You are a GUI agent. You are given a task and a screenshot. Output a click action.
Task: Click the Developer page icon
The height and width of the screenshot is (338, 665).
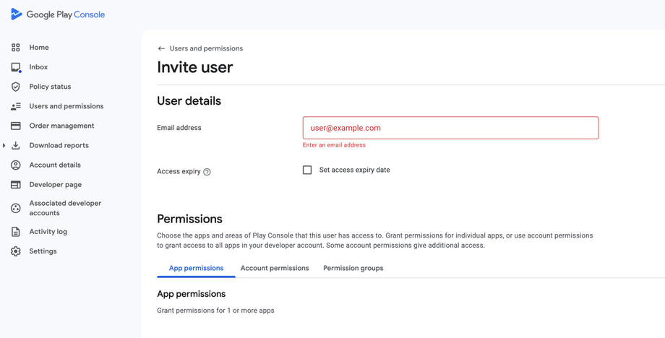16,185
